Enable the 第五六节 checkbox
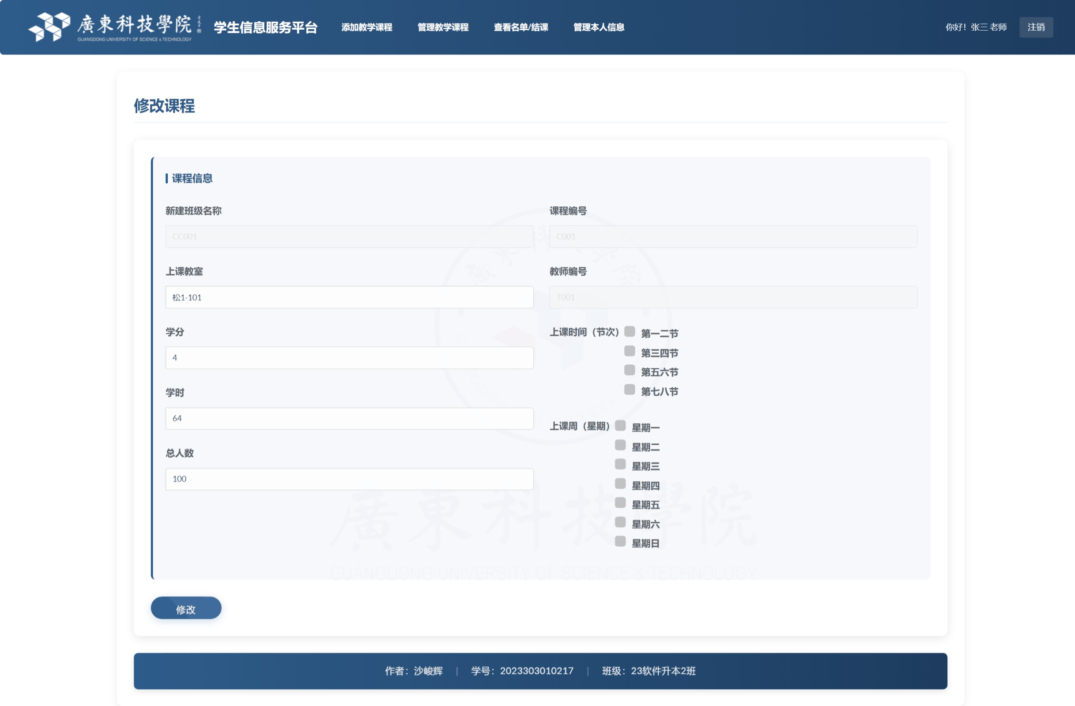 tap(629, 370)
